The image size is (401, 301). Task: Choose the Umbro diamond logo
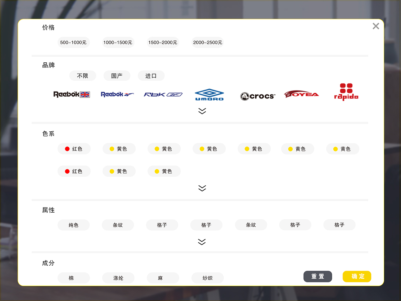point(209,94)
